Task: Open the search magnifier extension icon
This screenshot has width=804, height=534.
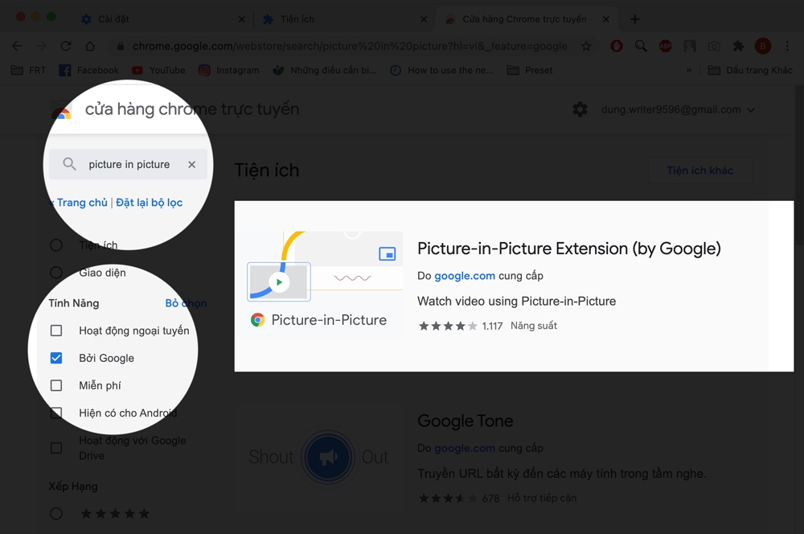Action: coord(641,47)
